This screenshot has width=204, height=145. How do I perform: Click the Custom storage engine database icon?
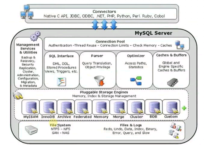(172, 107)
